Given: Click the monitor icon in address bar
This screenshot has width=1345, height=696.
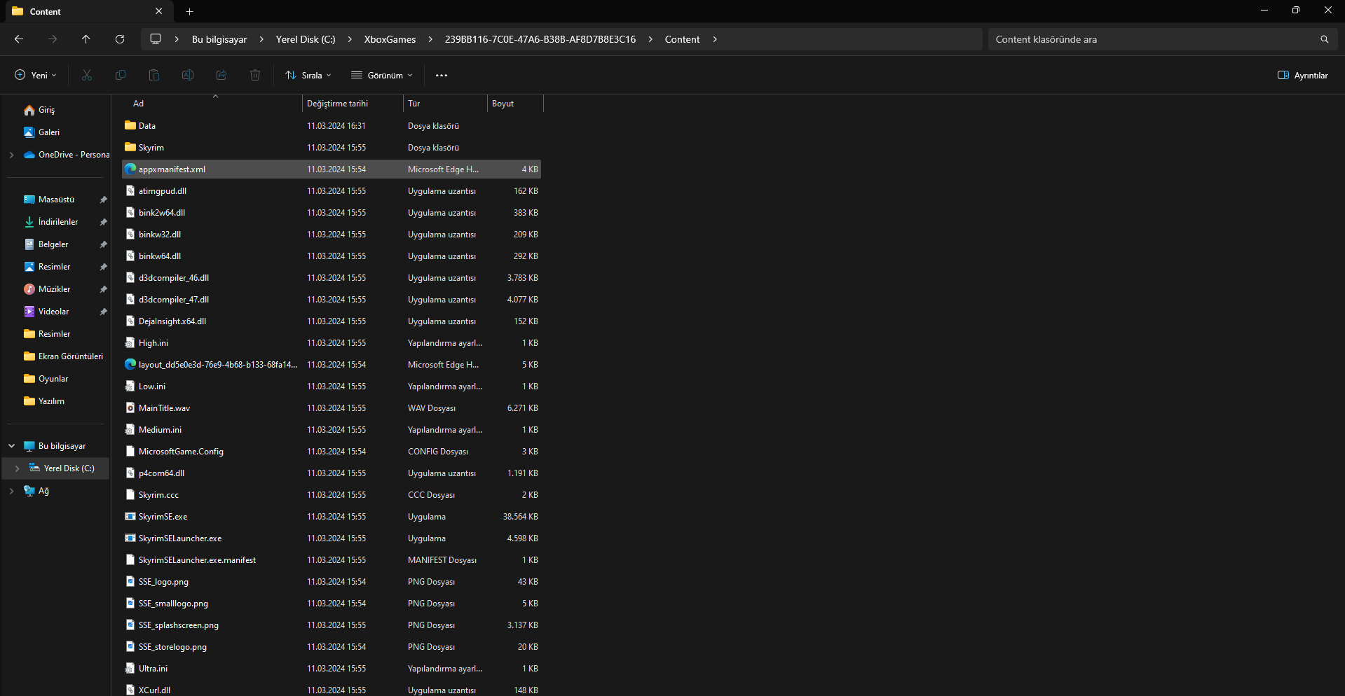Looking at the screenshot, I should pyautogui.click(x=156, y=39).
